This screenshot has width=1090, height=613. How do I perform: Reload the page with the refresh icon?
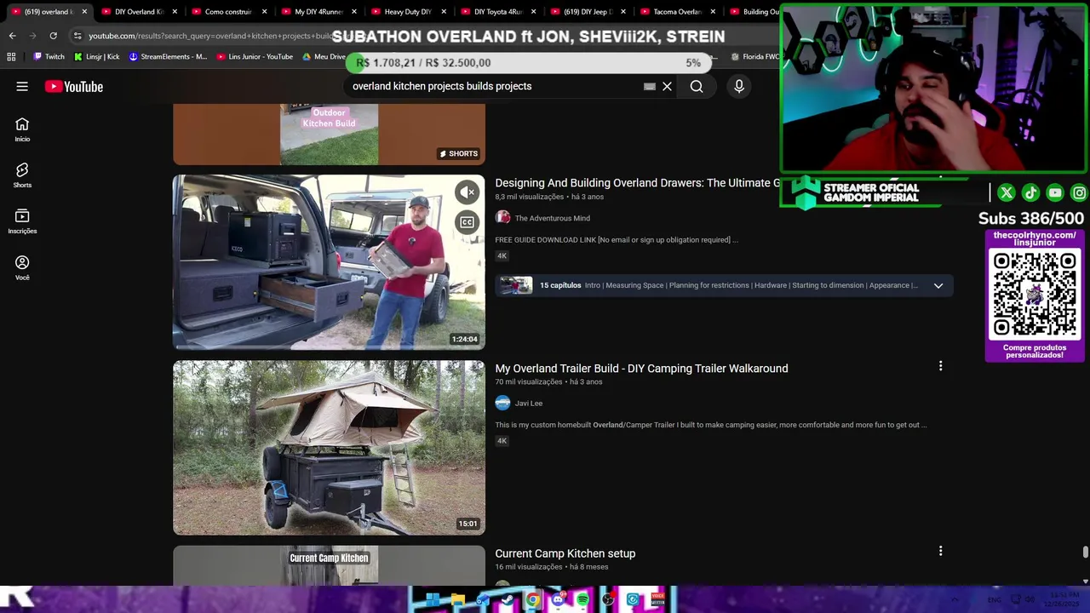(x=53, y=36)
